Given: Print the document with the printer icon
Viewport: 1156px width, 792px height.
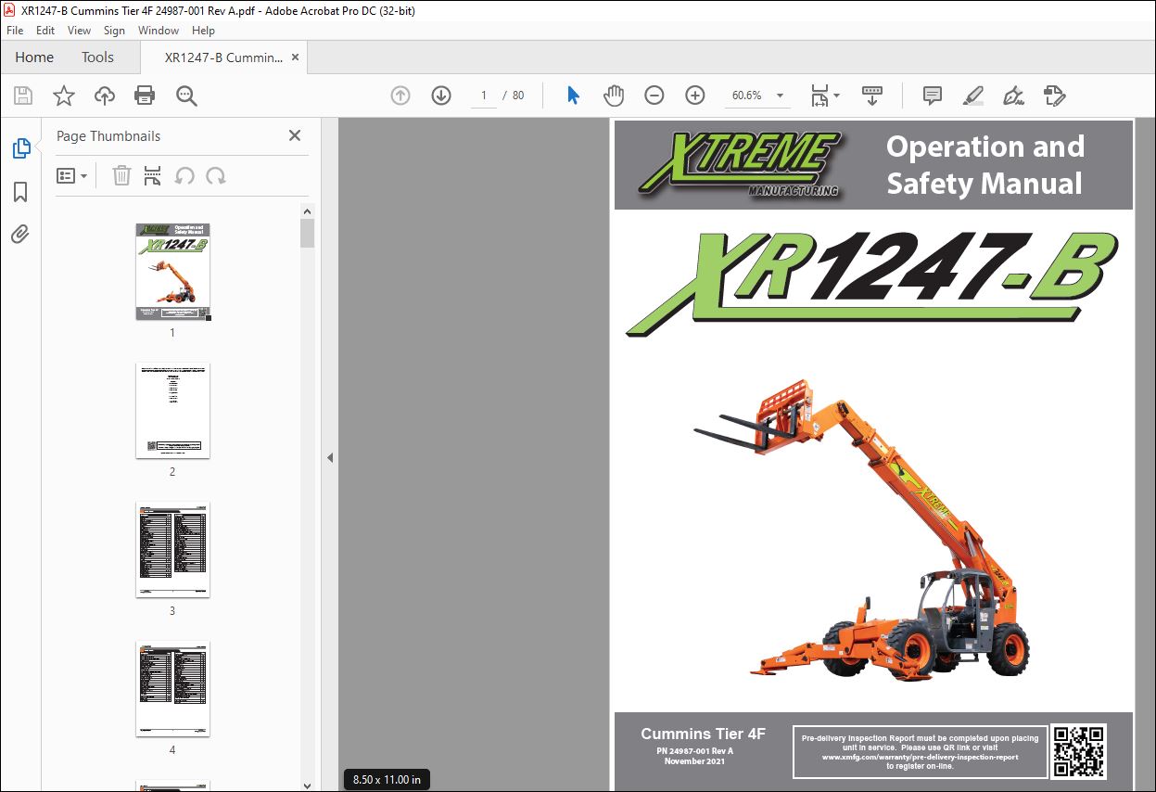Looking at the screenshot, I should pyautogui.click(x=145, y=96).
